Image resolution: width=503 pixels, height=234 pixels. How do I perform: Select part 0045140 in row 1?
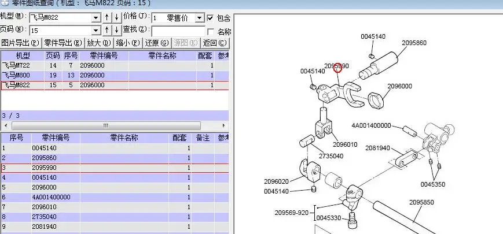pyautogui.click(x=115, y=148)
